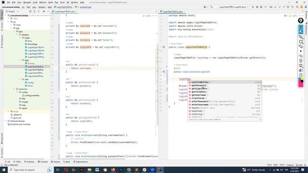Collapse the utils folder
Viewport: 308px width, 173px height.
(x=20, y=79)
